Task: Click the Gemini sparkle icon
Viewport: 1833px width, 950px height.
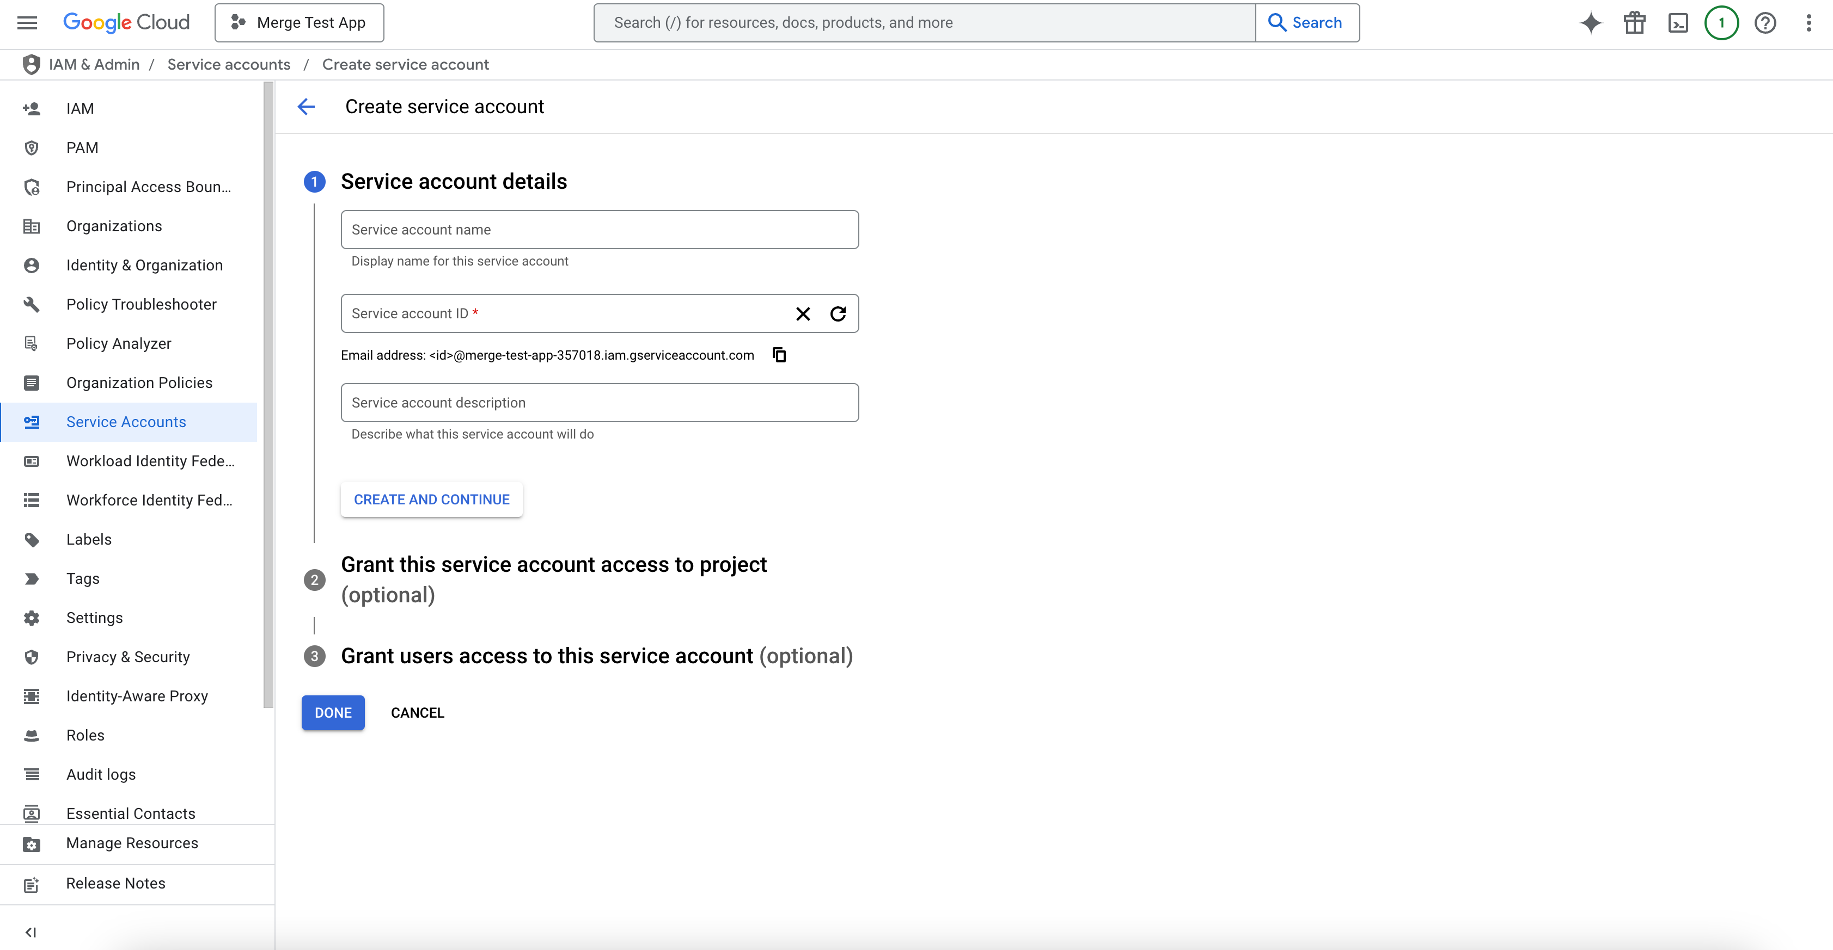Action: tap(1590, 23)
